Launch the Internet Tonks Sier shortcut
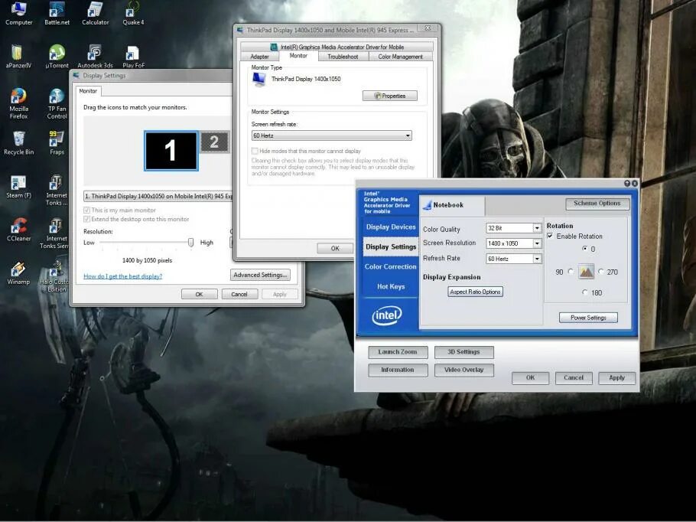Viewport: 696px width, 522px height. [x=54, y=233]
